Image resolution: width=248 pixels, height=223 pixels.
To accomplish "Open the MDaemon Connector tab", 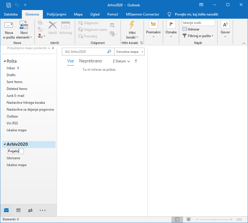I will point(142,14).
